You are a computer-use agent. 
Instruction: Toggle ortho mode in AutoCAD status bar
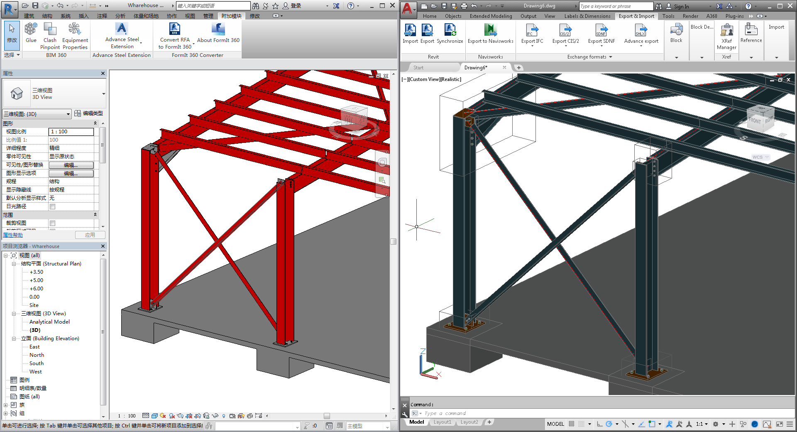point(599,424)
